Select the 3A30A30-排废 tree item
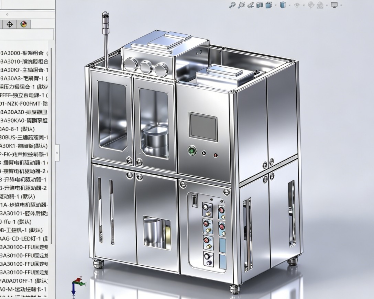Image resolution: width=374 pixels, height=299 pixels. 24,112
